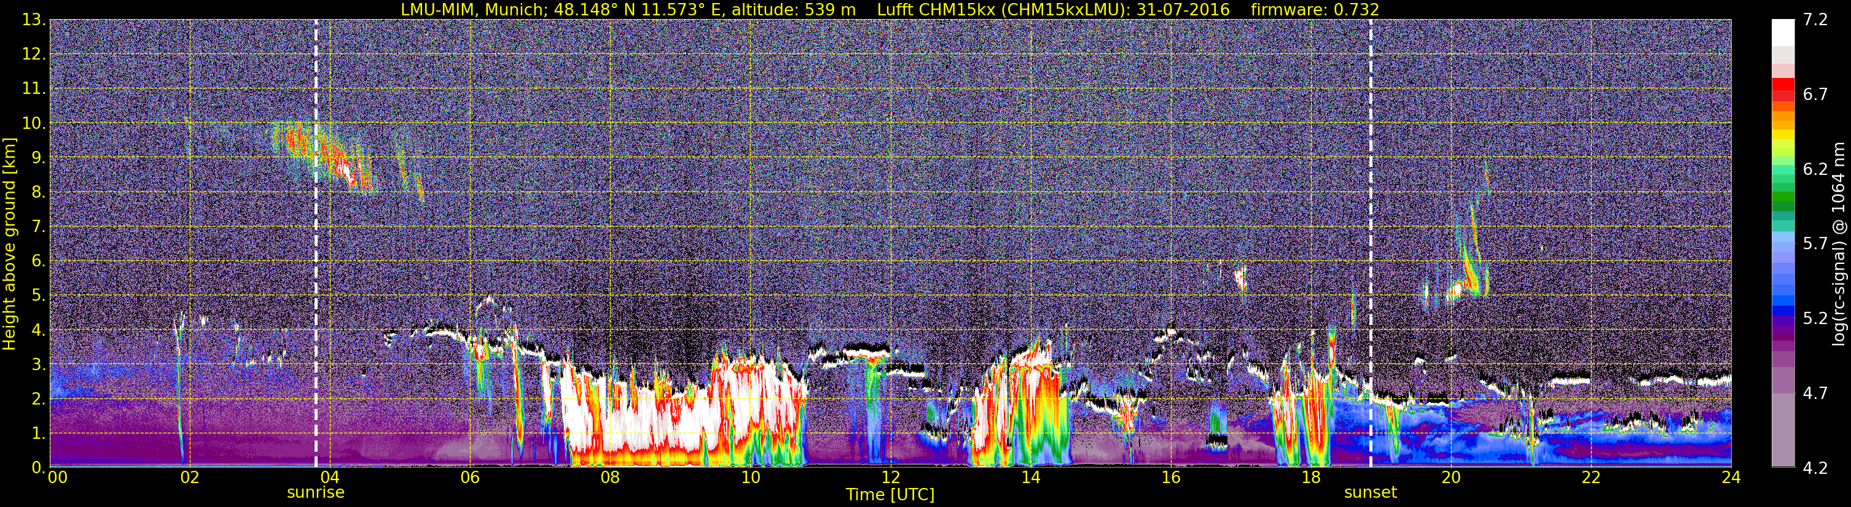Click the 06 tick label on the time axis
This screenshot has width=1851, height=507.
click(x=470, y=478)
